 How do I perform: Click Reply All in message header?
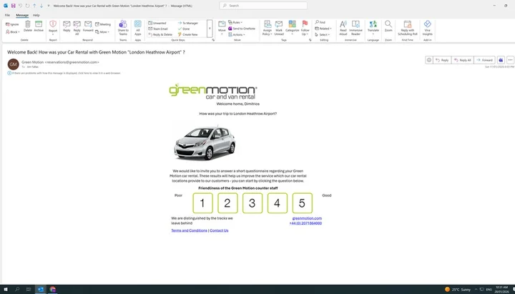point(463,60)
